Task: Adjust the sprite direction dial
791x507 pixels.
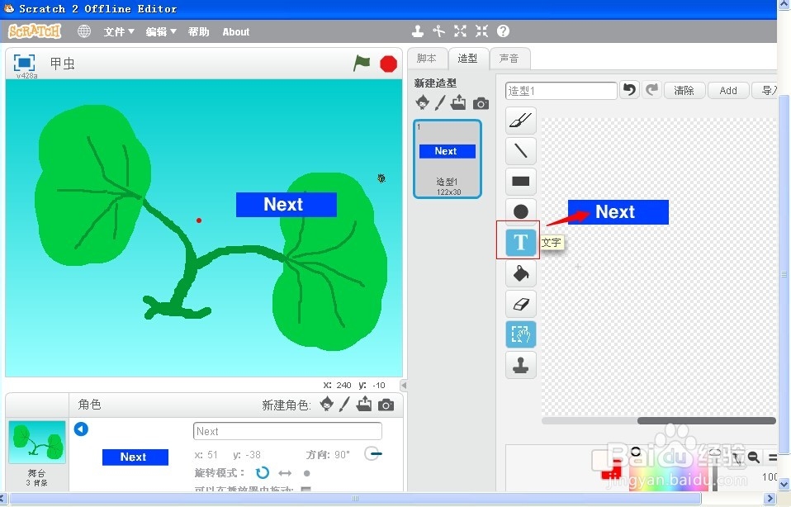Action: pos(372,453)
